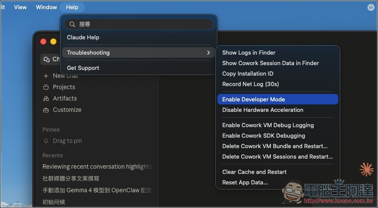Click the Recents section header
Viewport: 378px width, 208px height.
click(52, 155)
